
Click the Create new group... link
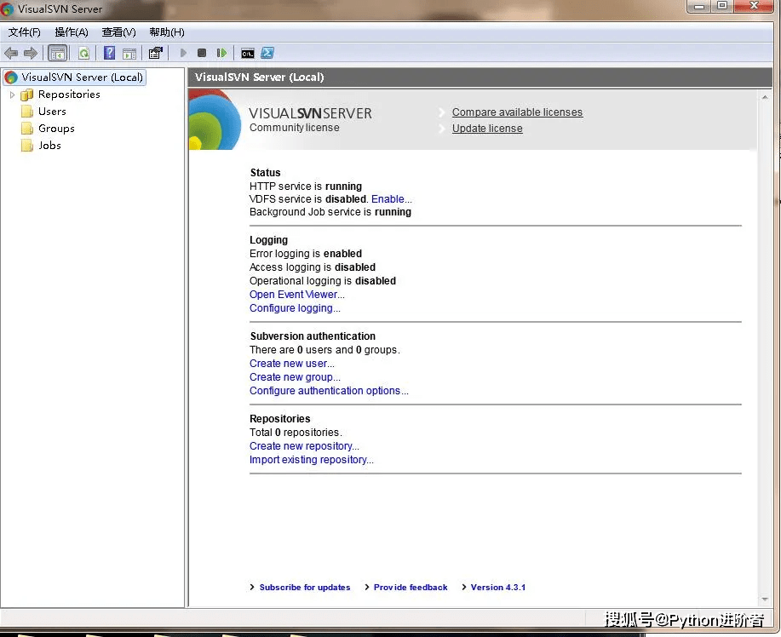pos(295,377)
